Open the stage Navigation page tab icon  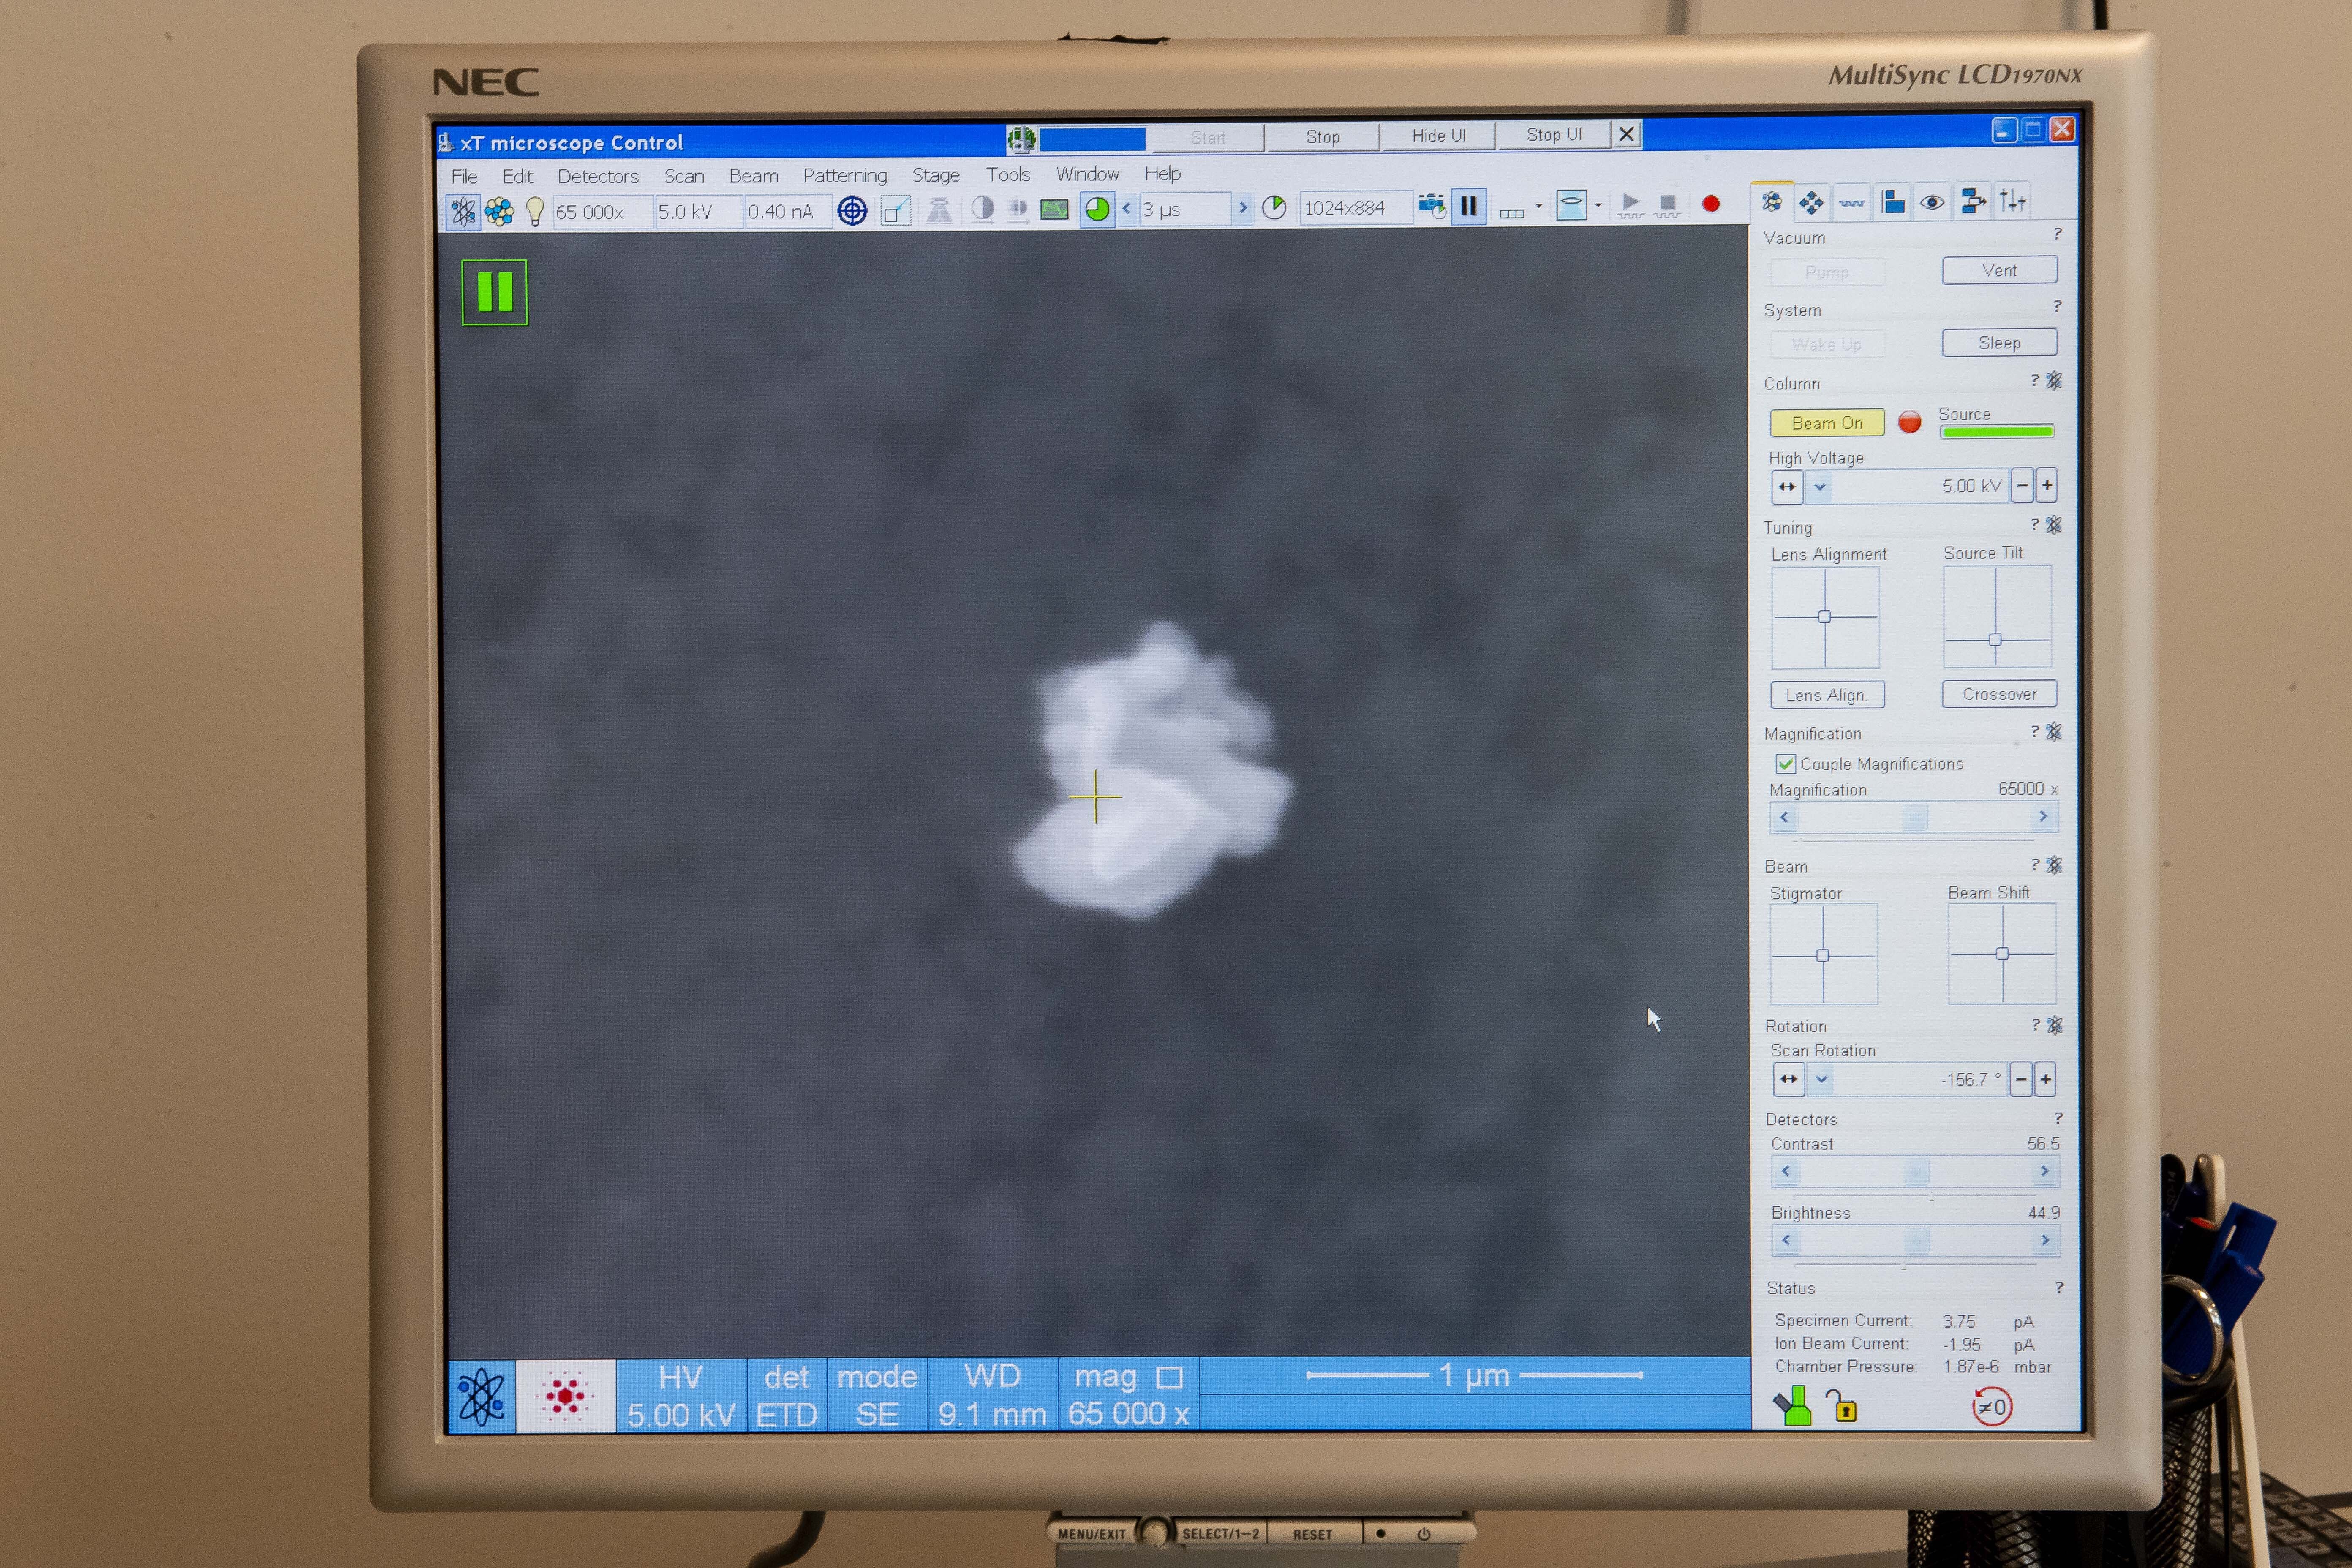1811,203
